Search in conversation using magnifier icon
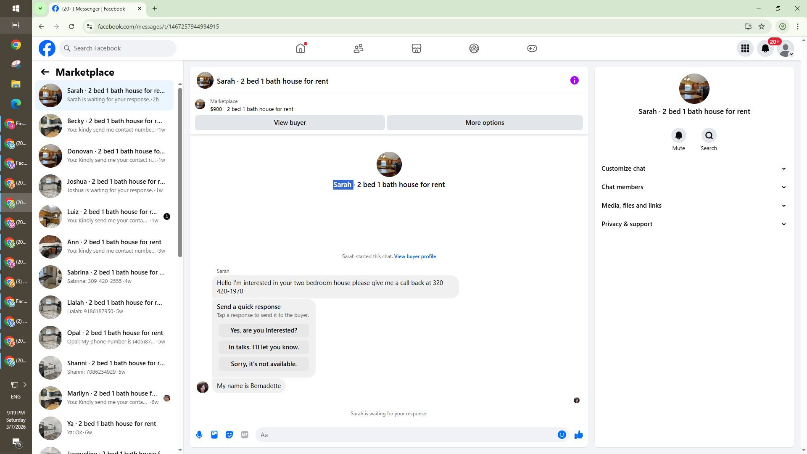The height and width of the screenshot is (454, 807). [709, 135]
